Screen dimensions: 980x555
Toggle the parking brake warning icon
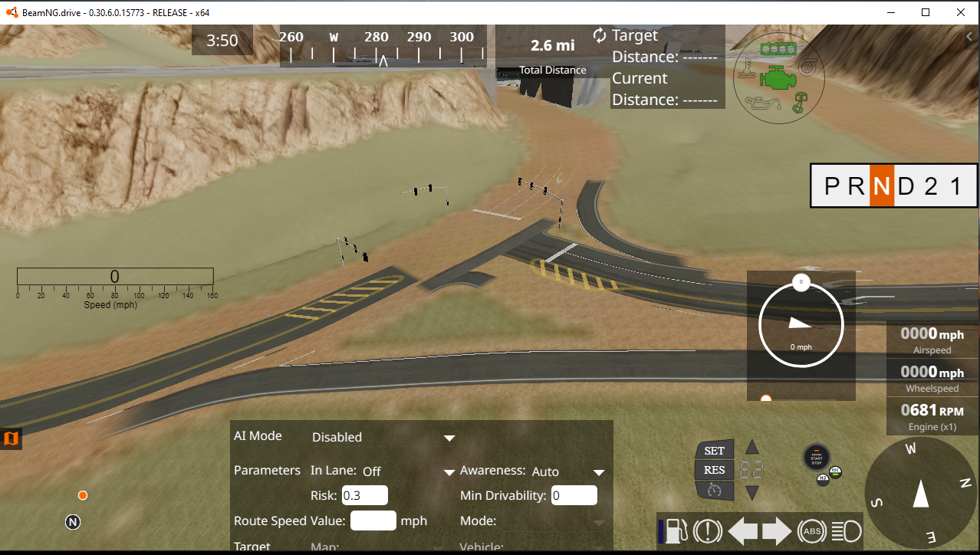pos(708,531)
